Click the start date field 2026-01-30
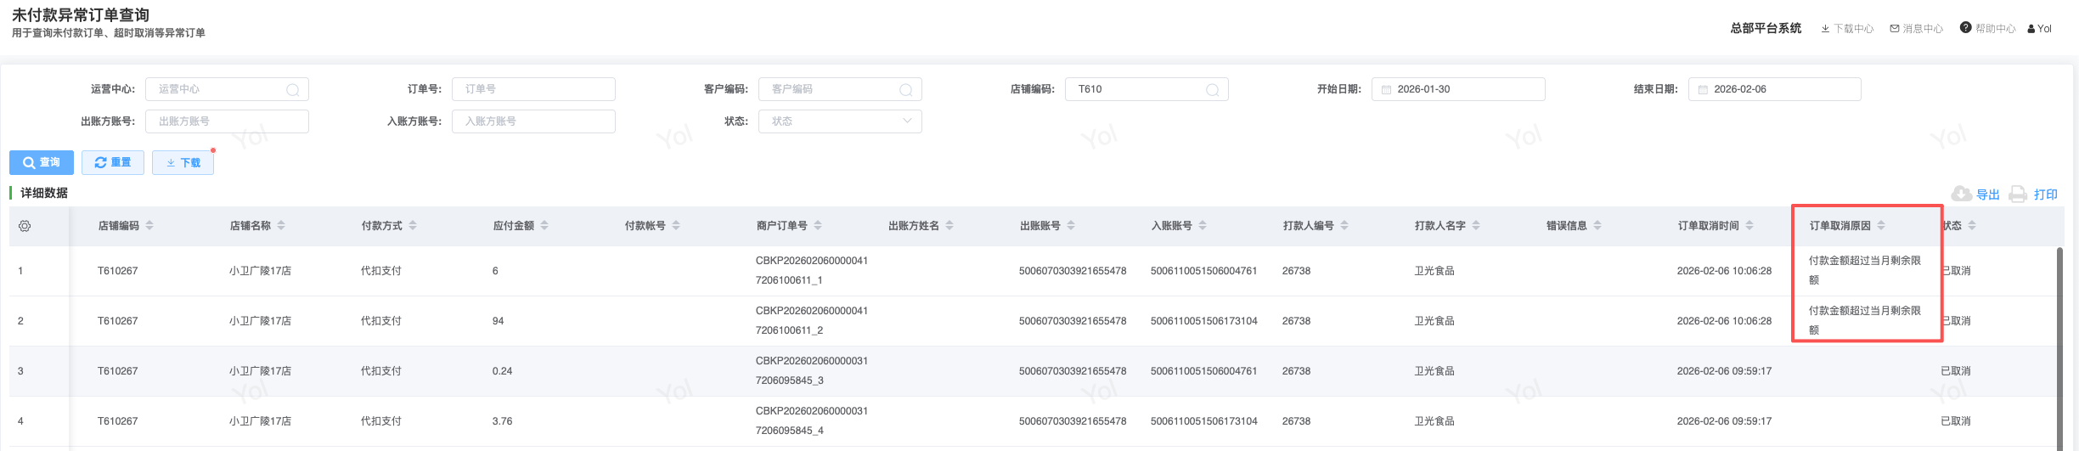The height and width of the screenshot is (451, 2079). [1458, 89]
